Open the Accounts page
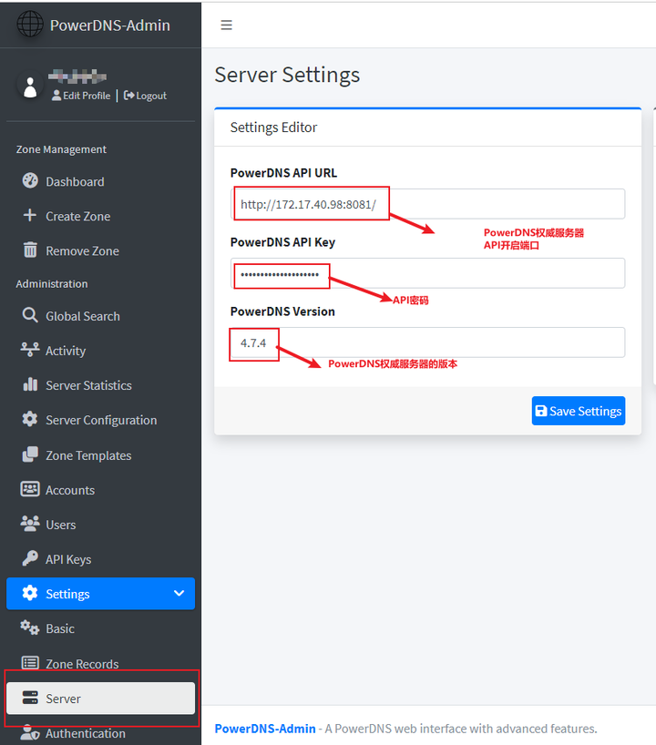This screenshot has width=656, height=745. pos(100,490)
